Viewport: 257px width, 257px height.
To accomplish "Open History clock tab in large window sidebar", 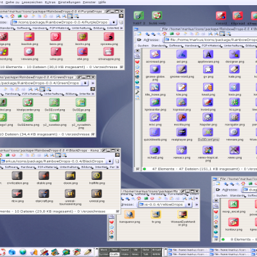I will pyautogui.click(x=137, y=67).
